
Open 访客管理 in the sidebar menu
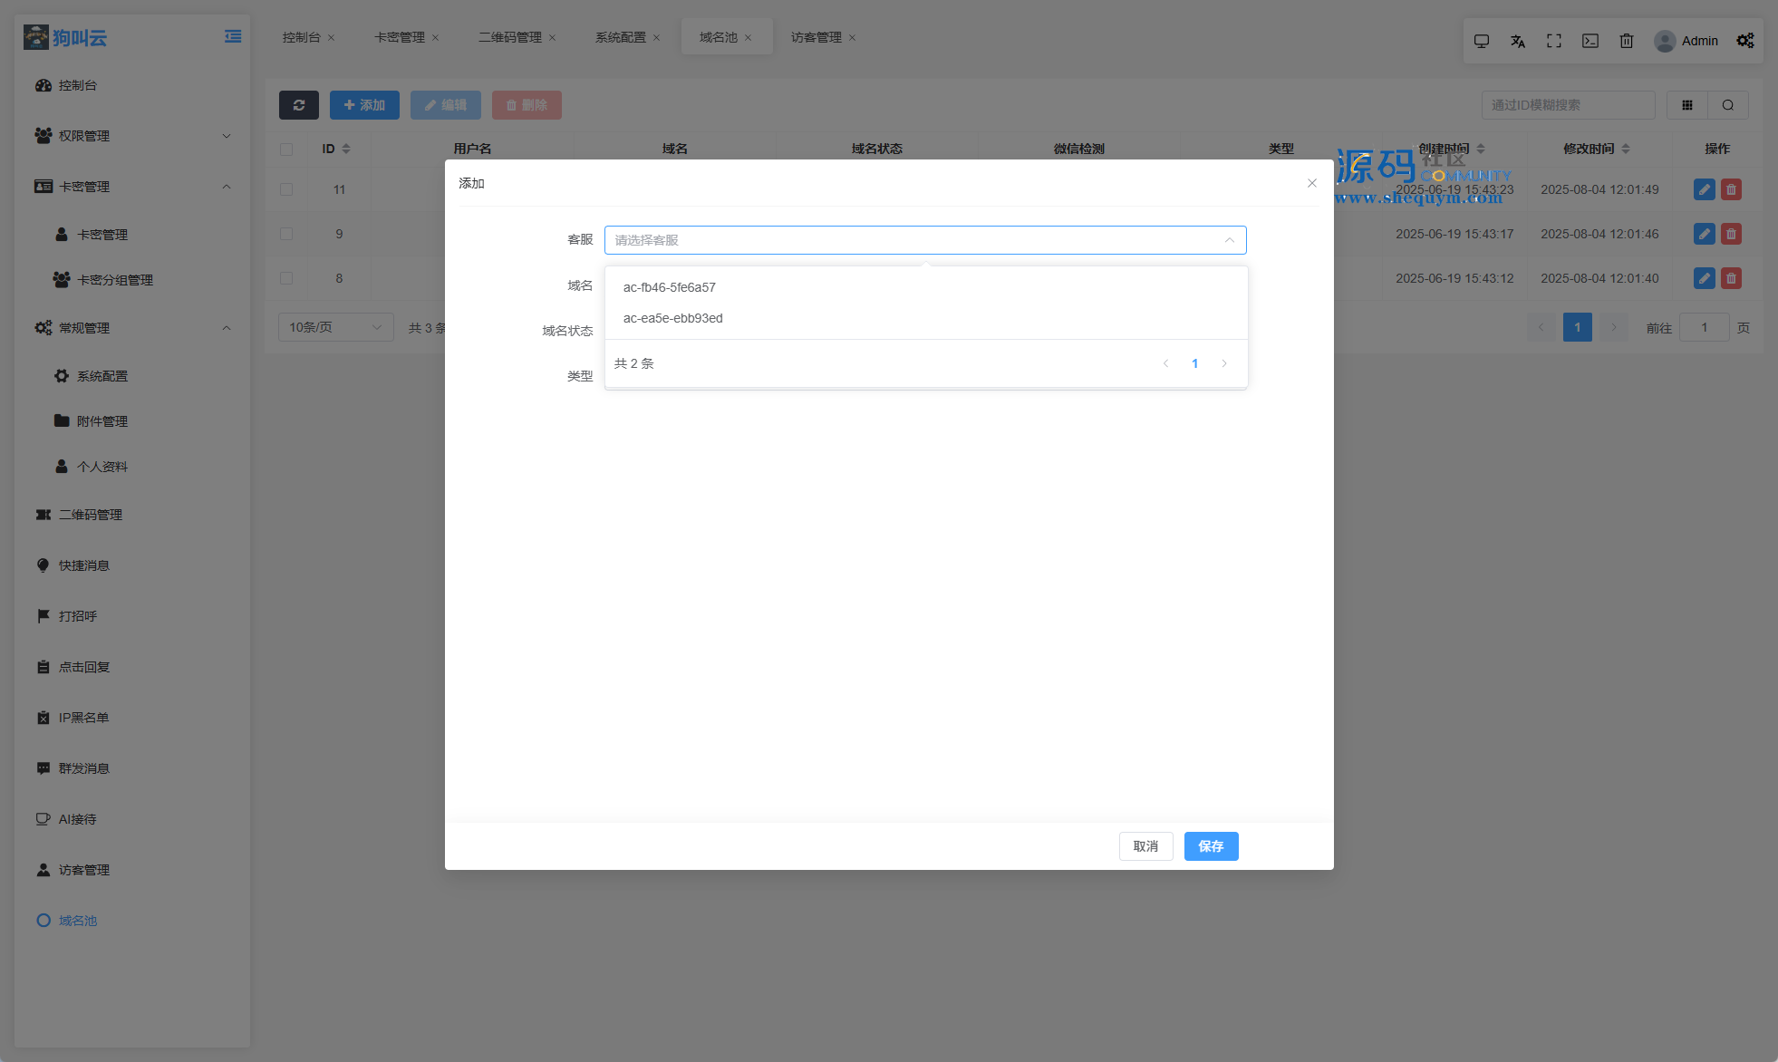84,870
